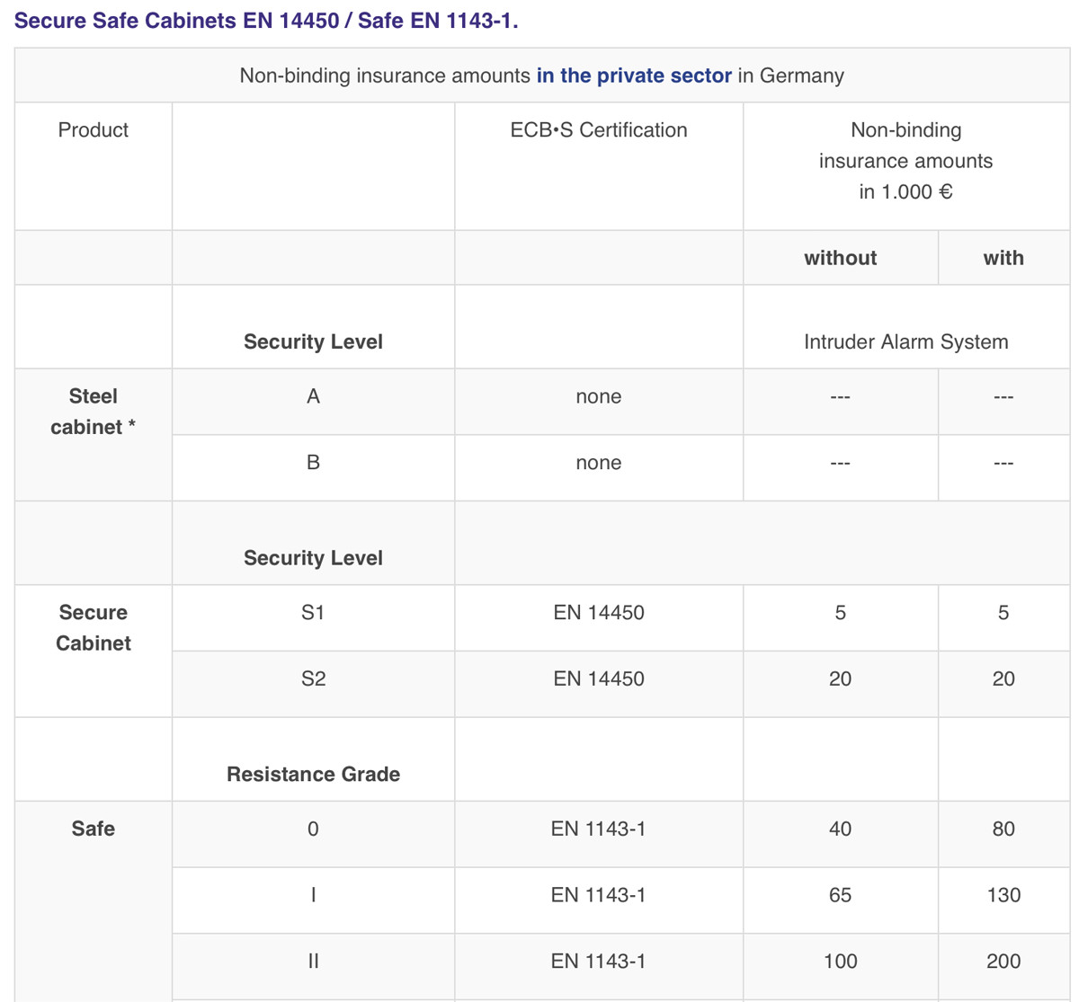Click the "130" insurance amount value
Viewport: 1079px width, 1002px height.
[1003, 895]
